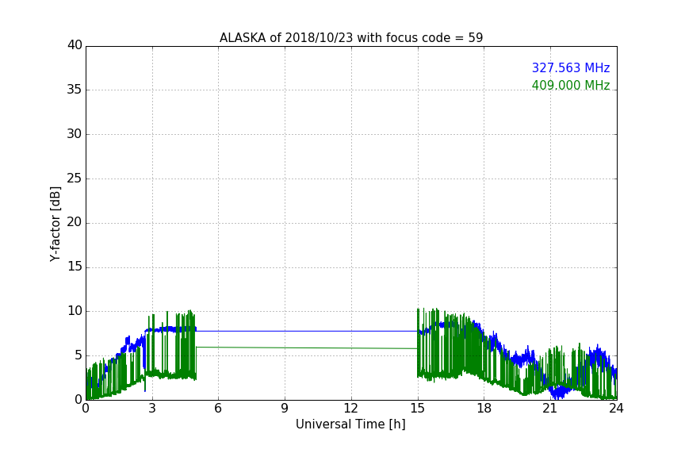Click the plot title 'ALASKA of 2018/10/23 with focus code = 59'

pyautogui.click(x=351, y=38)
